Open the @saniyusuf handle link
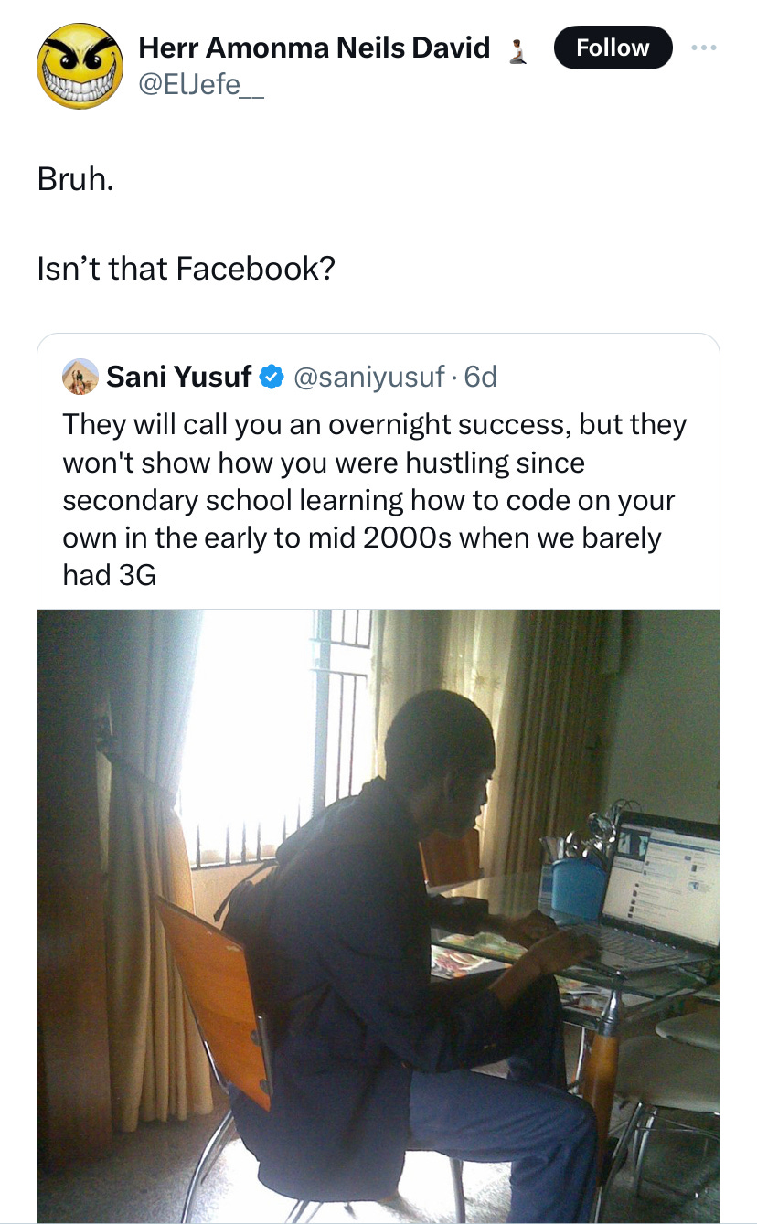 pos(368,376)
